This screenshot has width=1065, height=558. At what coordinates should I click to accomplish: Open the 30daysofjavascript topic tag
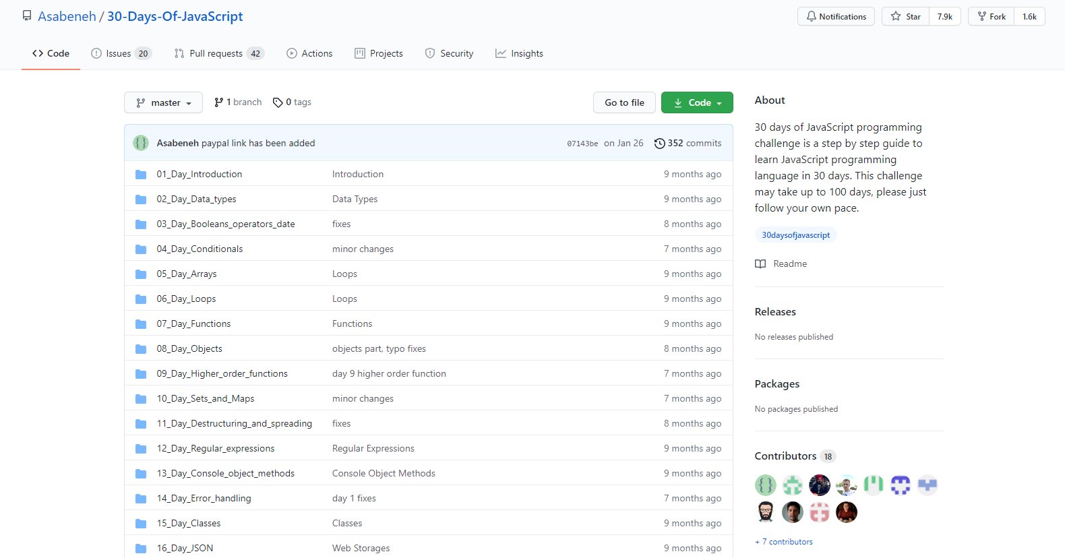[795, 235]
